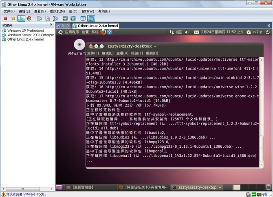Open the Ubuntu 位置 places menu
273x197 pixels.
point(85,32)
